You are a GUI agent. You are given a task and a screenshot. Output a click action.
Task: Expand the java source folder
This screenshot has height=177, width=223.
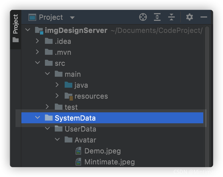(57, 85)
